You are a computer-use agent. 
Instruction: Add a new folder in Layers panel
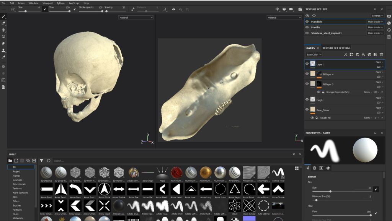tap(375, 55)
